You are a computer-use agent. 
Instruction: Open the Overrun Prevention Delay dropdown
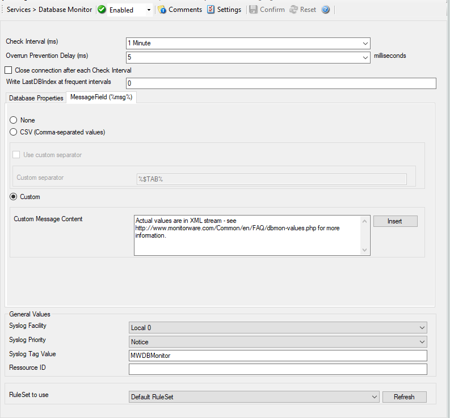365,57
